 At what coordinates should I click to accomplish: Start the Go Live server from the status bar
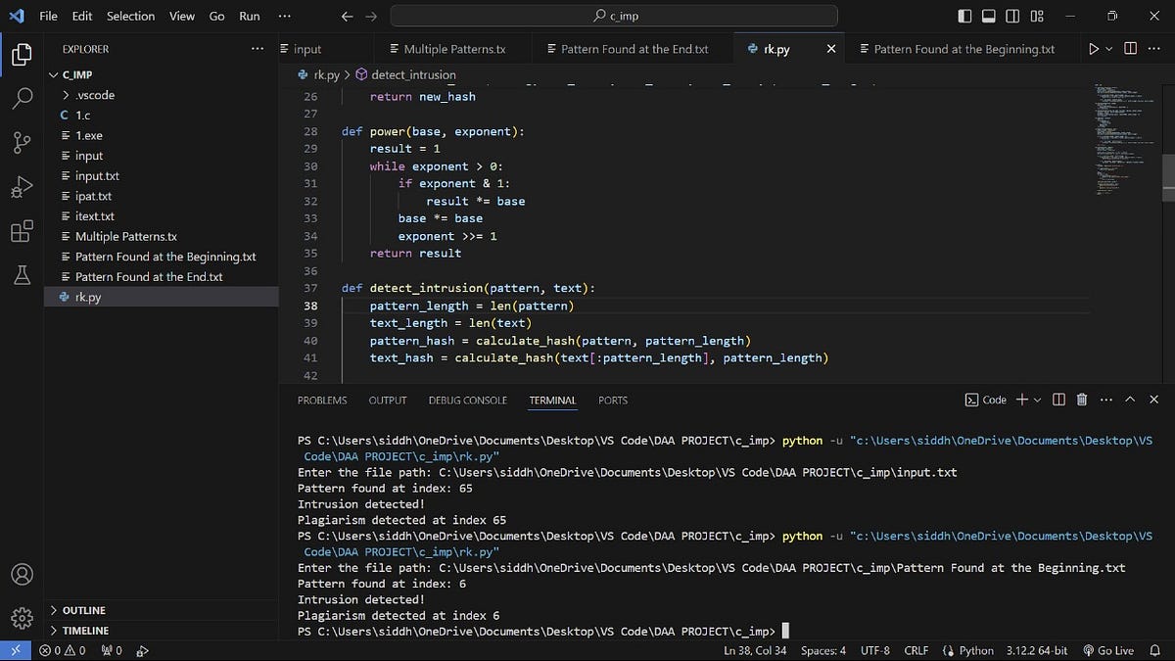pos(1107,649)
